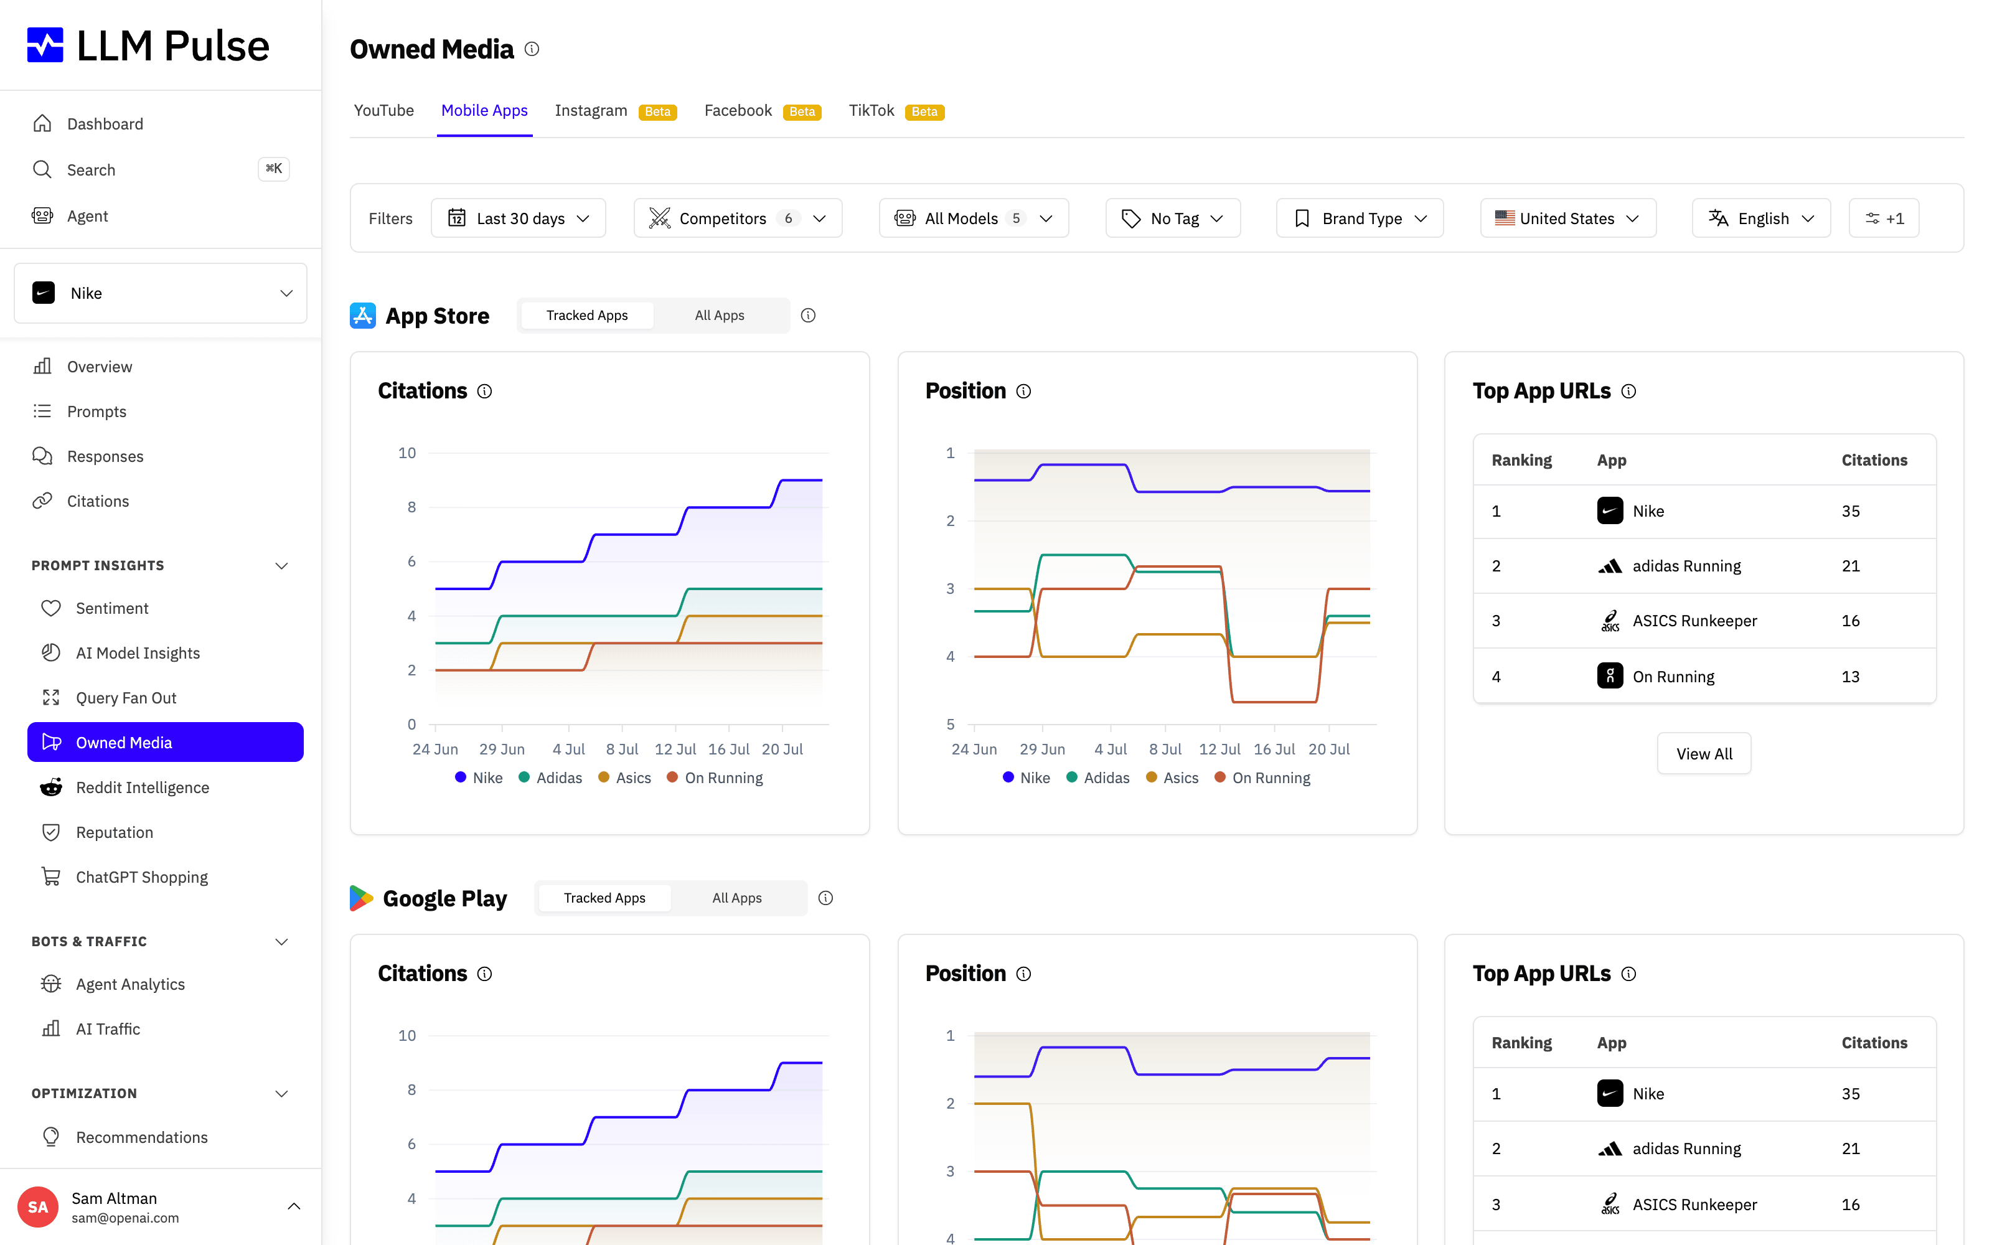Open the United States country dropdown
The image size is (1992, 1245).
1568,218
